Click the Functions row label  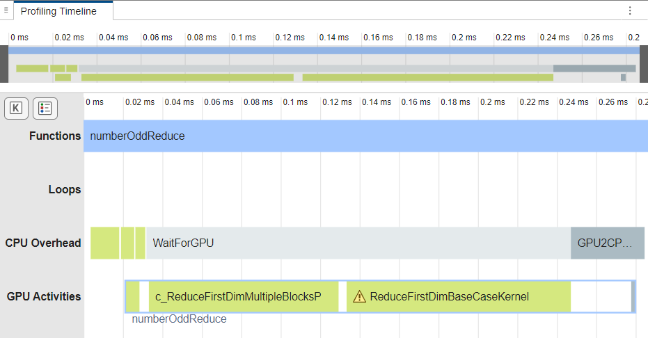[x=55, y=136]
